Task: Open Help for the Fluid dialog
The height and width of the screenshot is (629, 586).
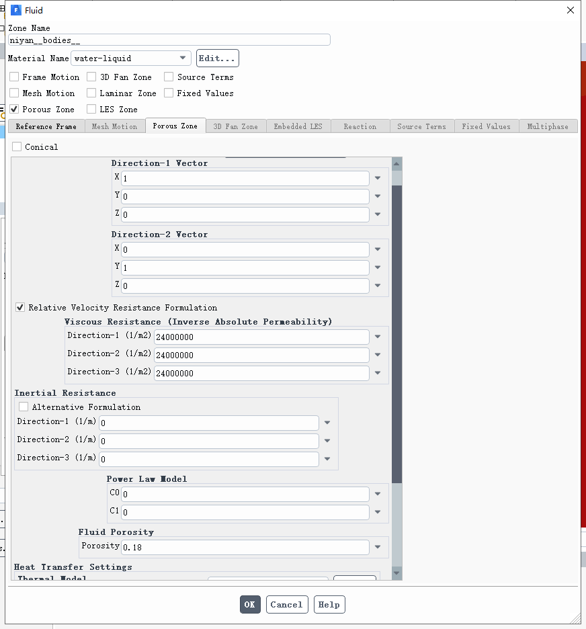Action: tap(329, 605)
